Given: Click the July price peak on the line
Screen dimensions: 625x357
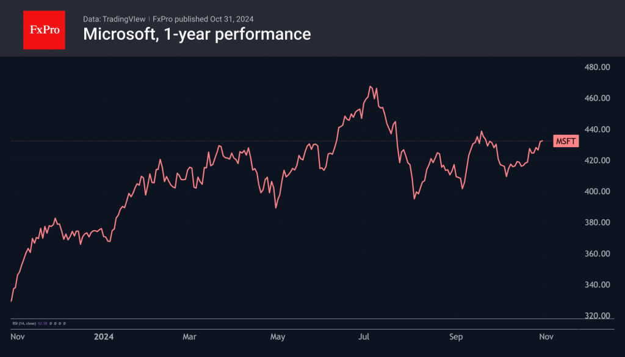Looking at the screenshot, I should 370,87.
